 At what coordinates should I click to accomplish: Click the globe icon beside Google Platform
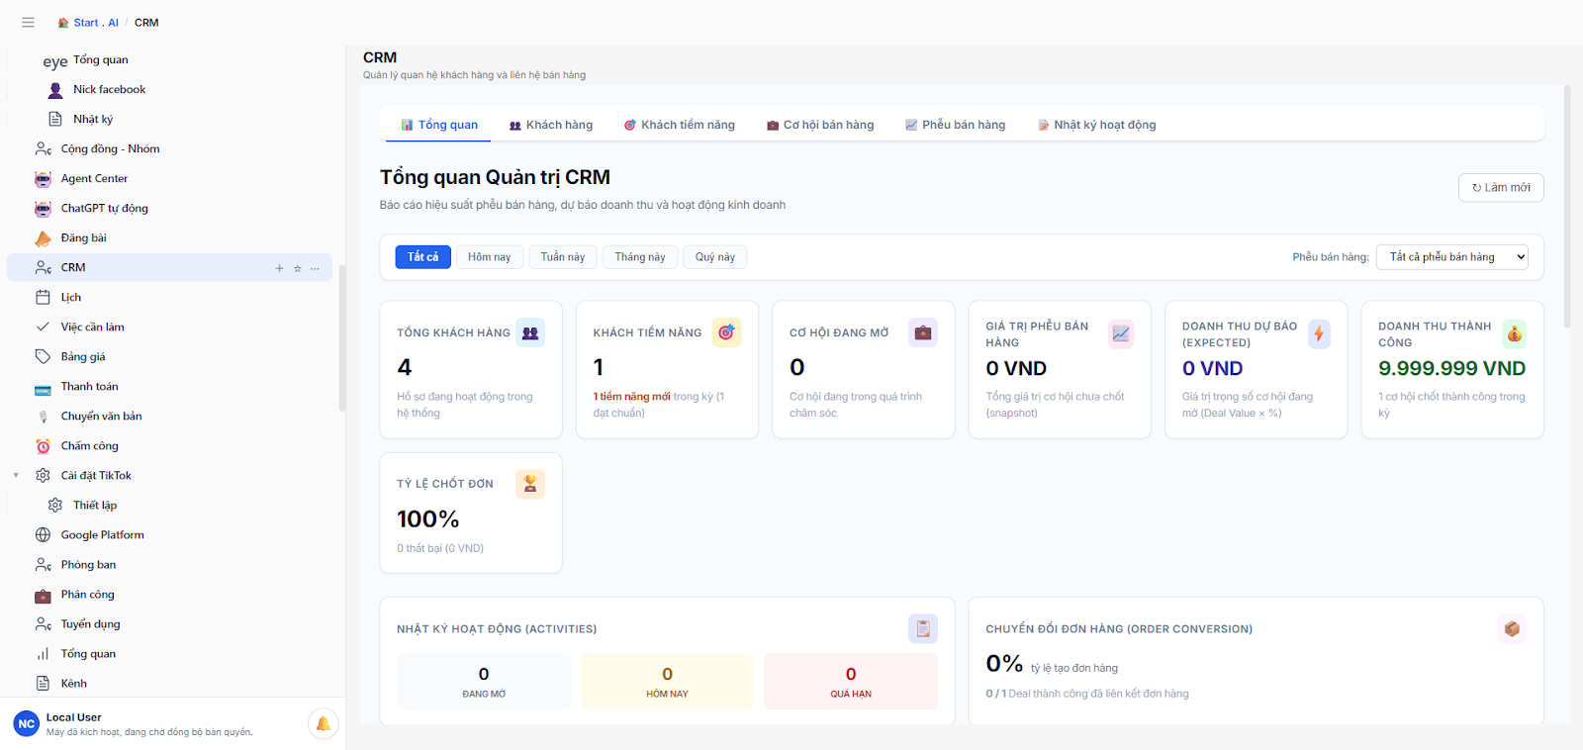tap(43, 535)
